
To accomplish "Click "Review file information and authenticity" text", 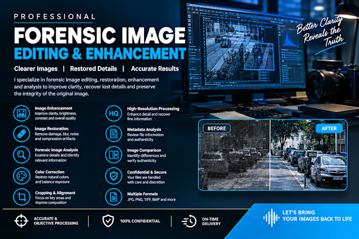I will point(145,137).
